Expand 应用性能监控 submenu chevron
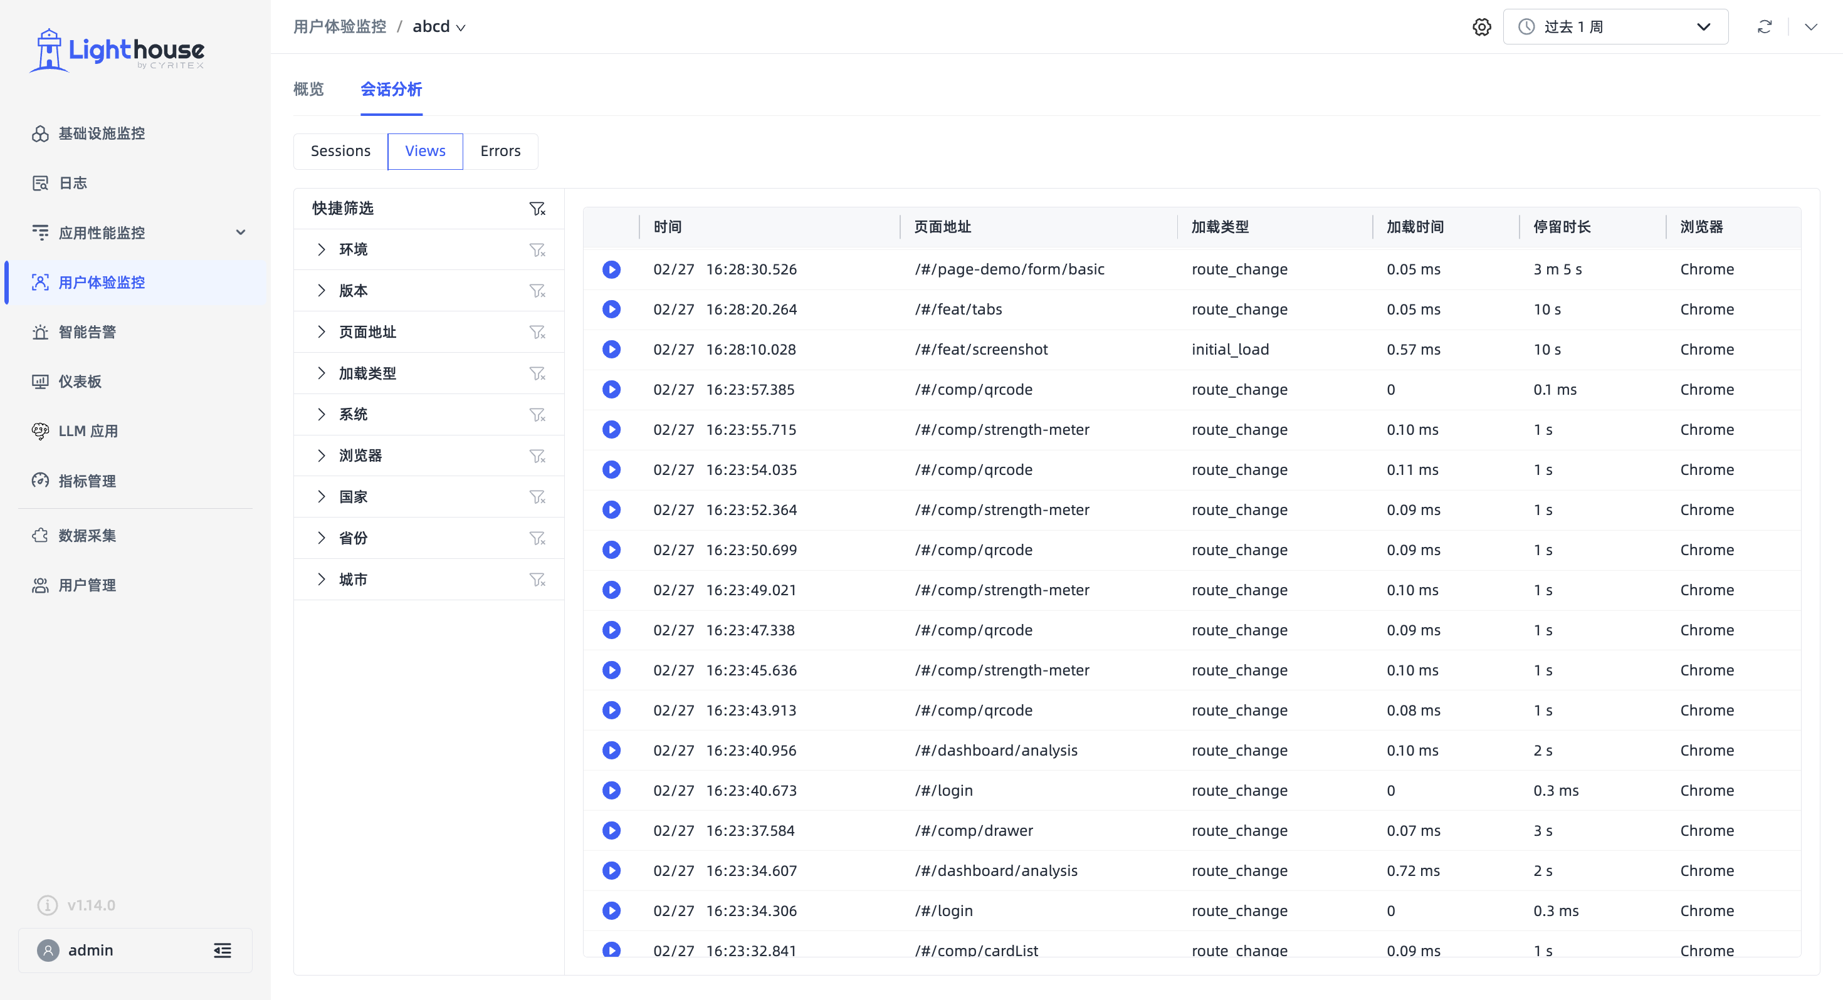 (x=240, y=232)
